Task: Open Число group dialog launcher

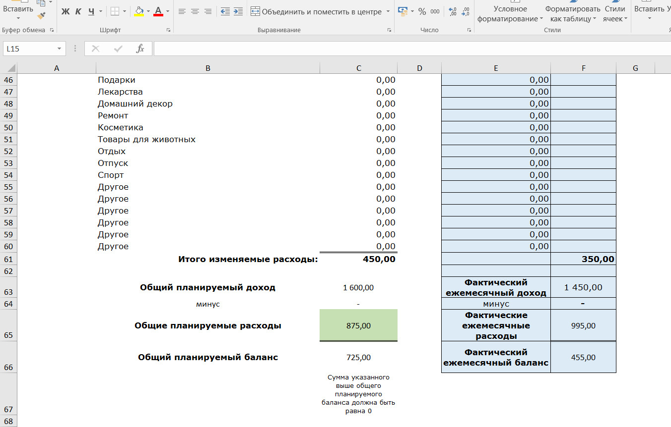Action: coord(469,30)
